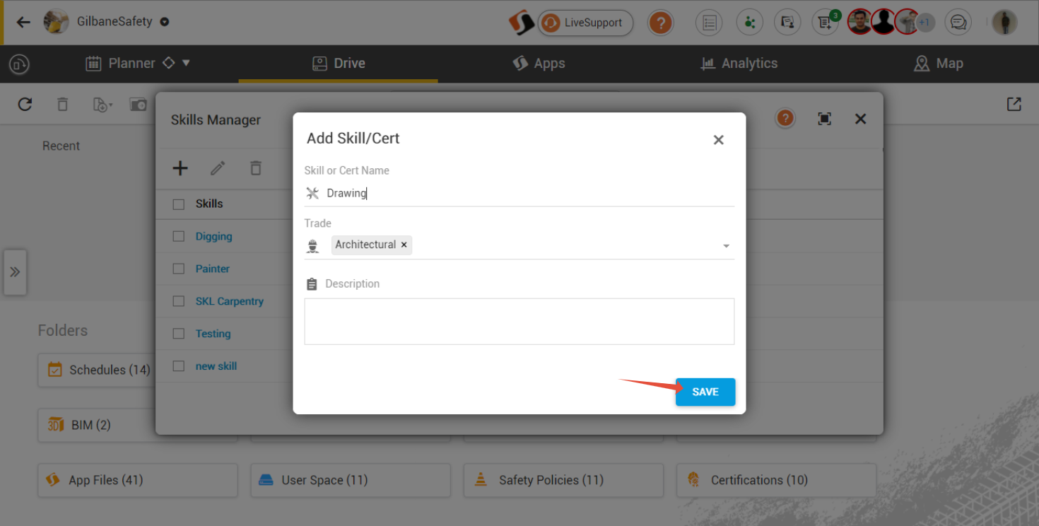Open the task list icon in header
1039x526 pixels.
tap(709, 23)
